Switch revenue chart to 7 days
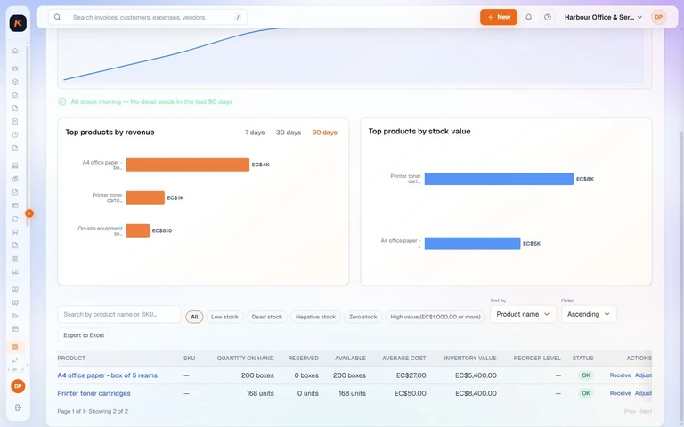The width and height of the screenshot is (684, 427). (x=255, y=133)
